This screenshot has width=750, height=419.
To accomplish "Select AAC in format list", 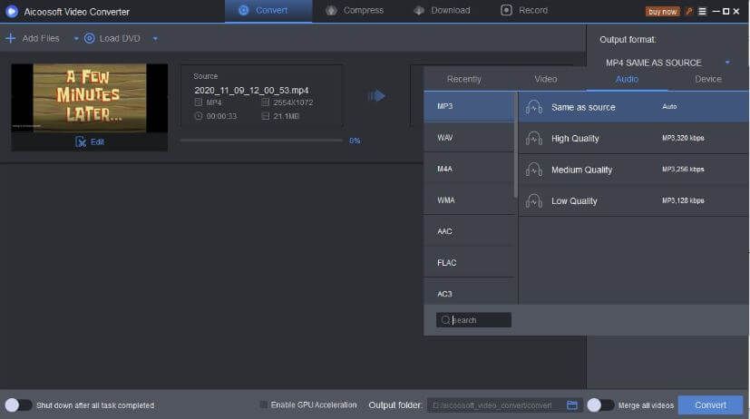I will point(469,231).
